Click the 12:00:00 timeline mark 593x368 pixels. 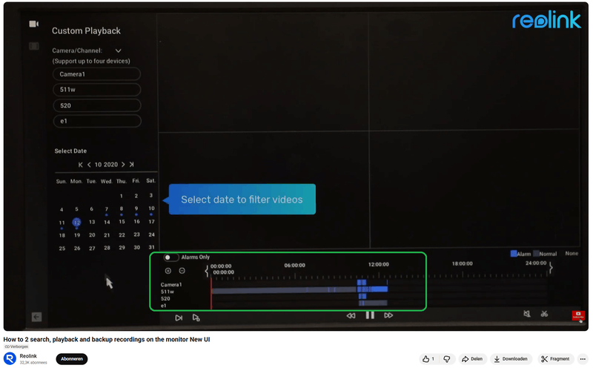(378, 264)
